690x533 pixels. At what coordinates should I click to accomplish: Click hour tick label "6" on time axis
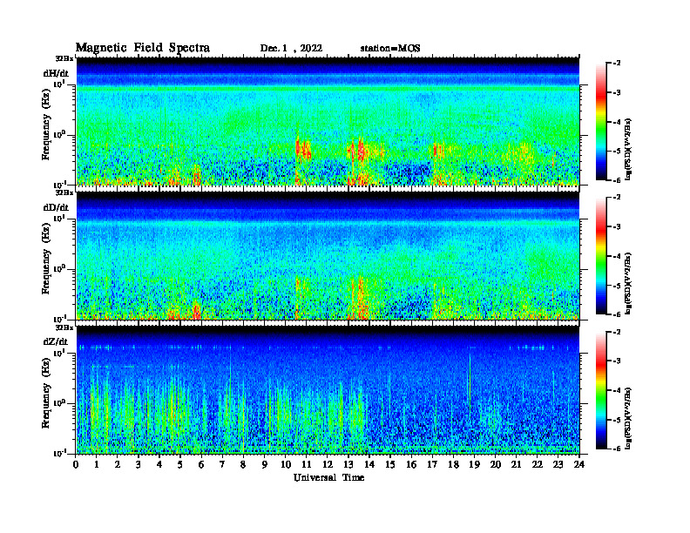coord(201,465)
